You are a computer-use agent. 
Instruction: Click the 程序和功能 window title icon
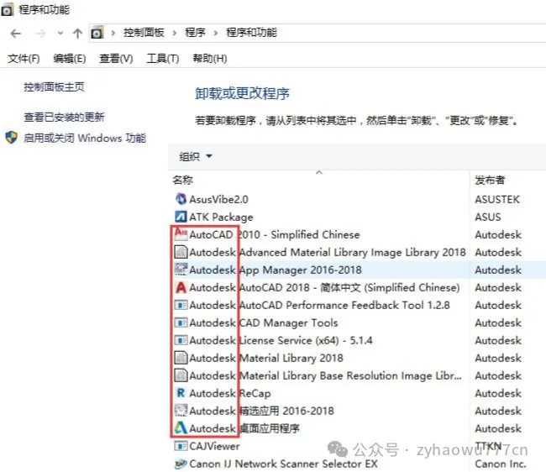(x=7, y=9)
